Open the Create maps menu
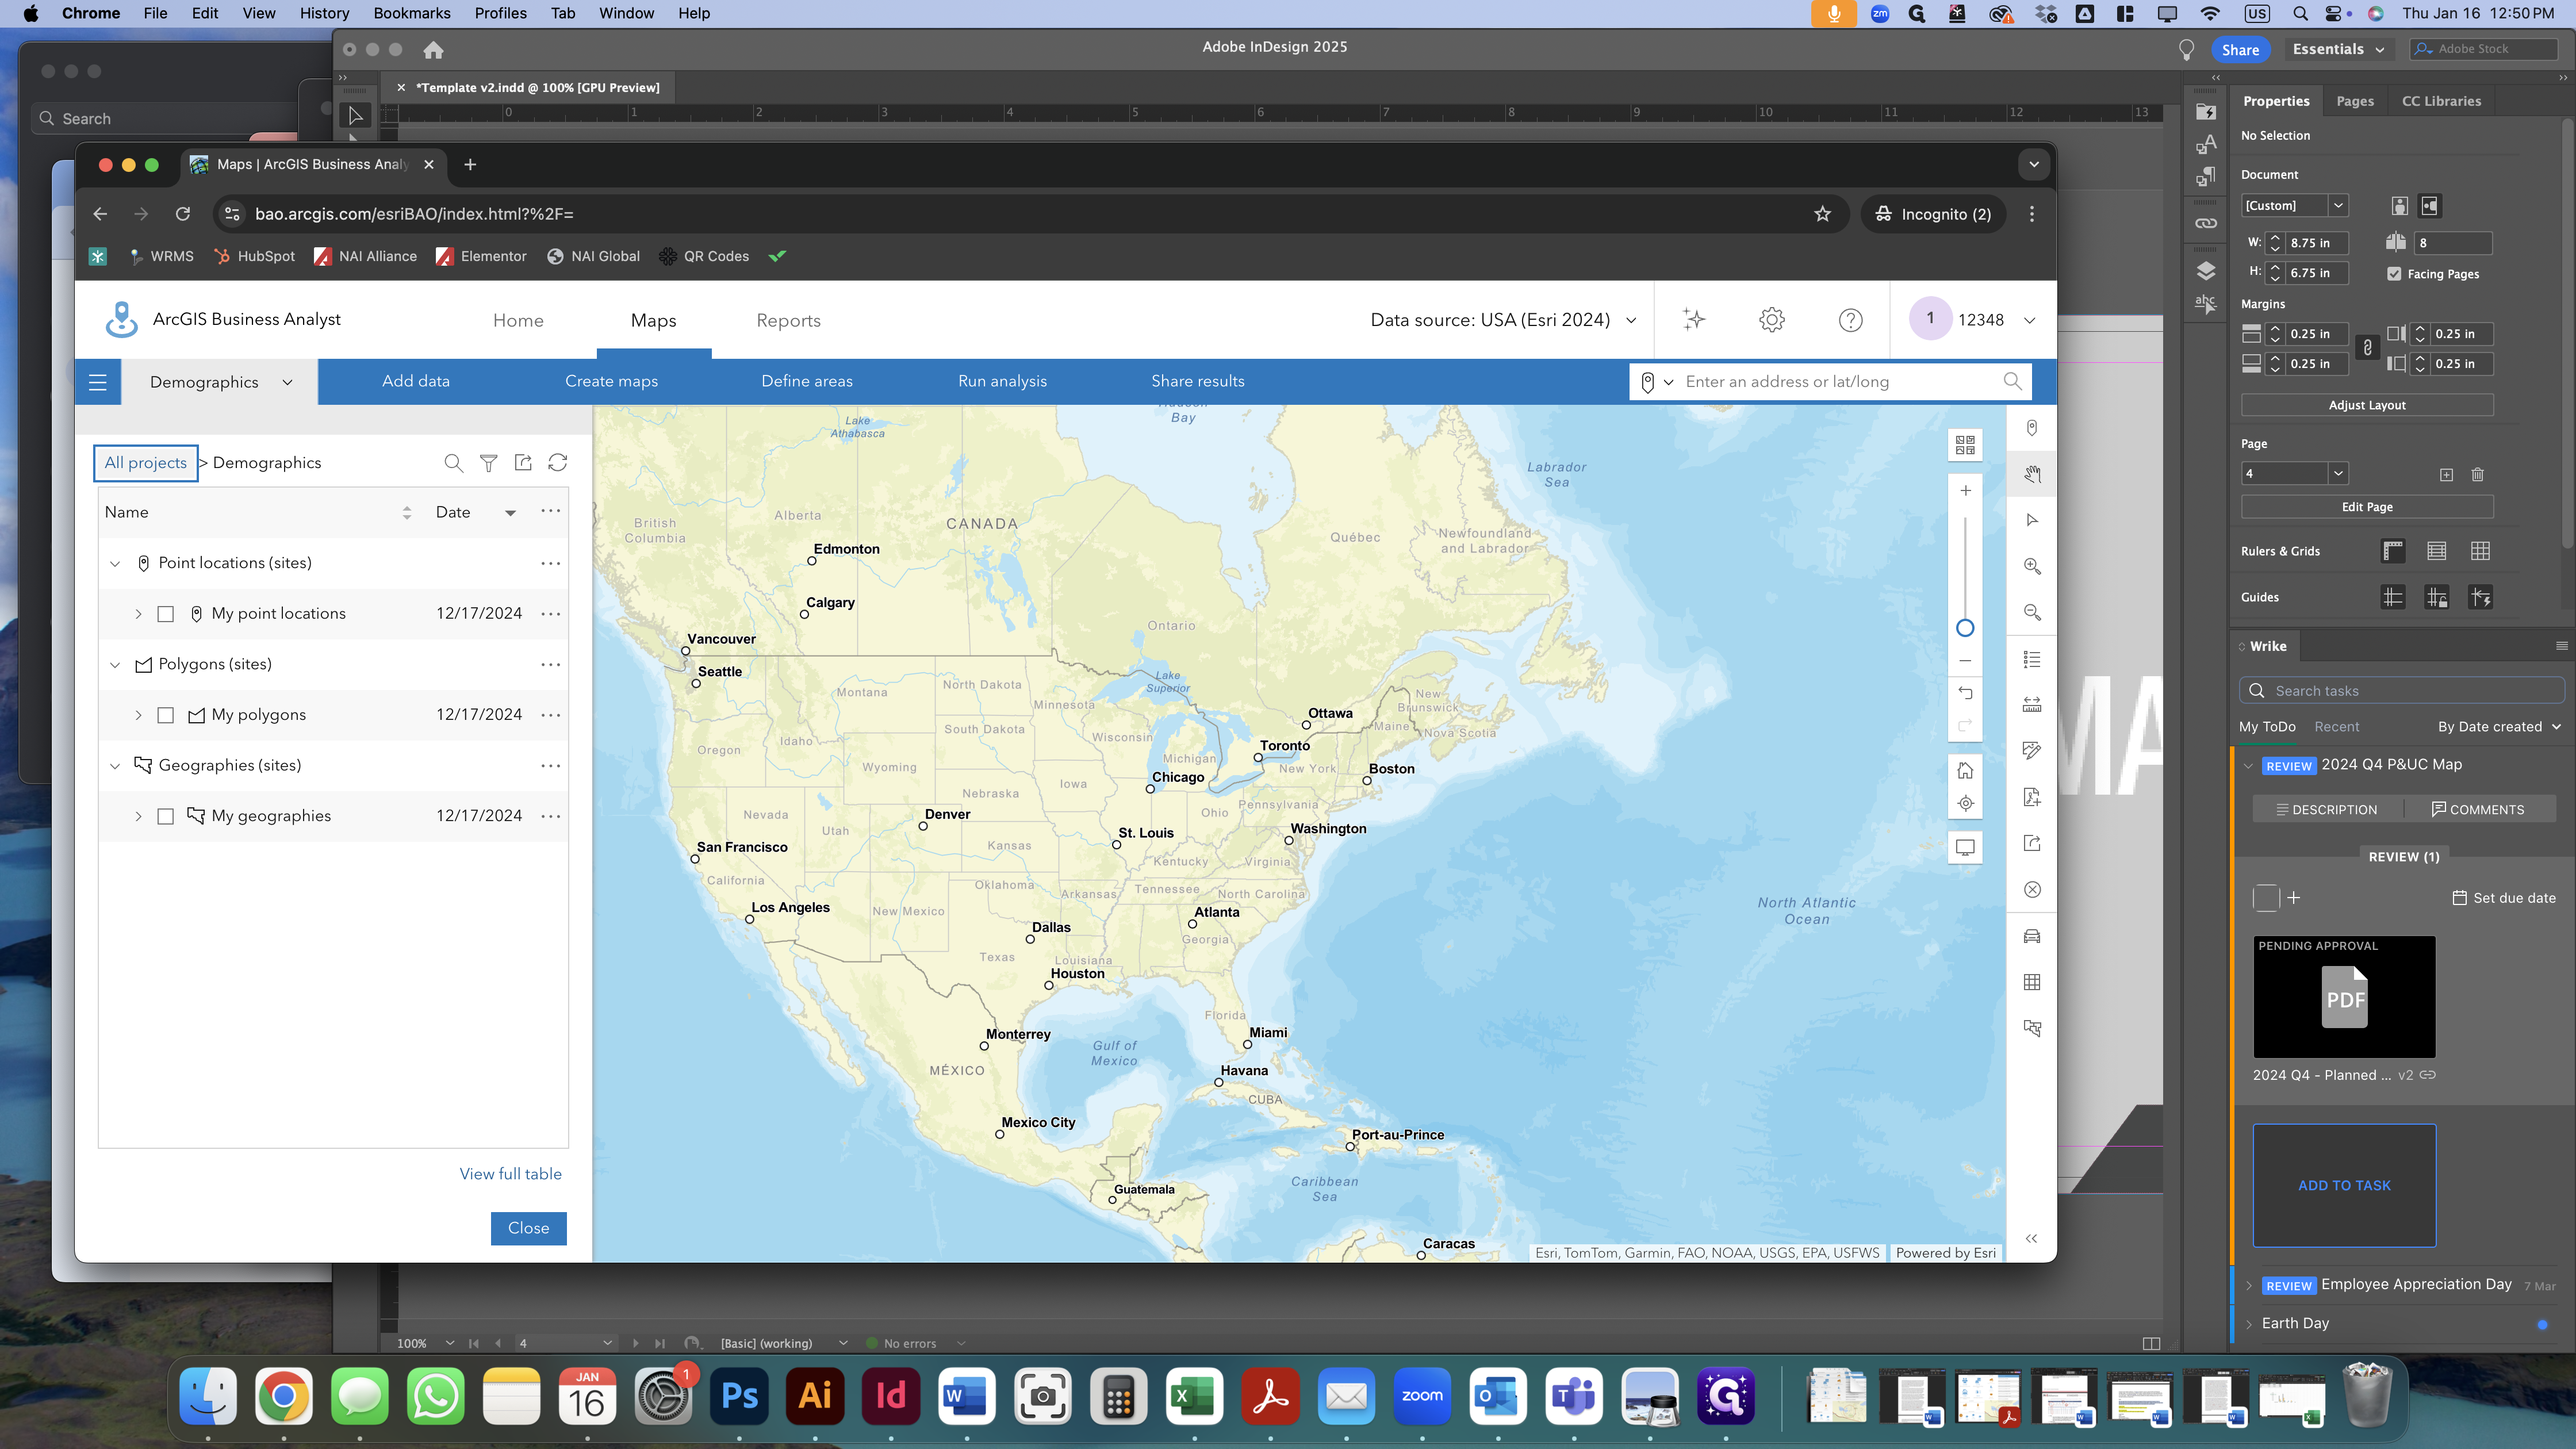The height and width of the screenshot is (1449, 2576). click(611, 381)
